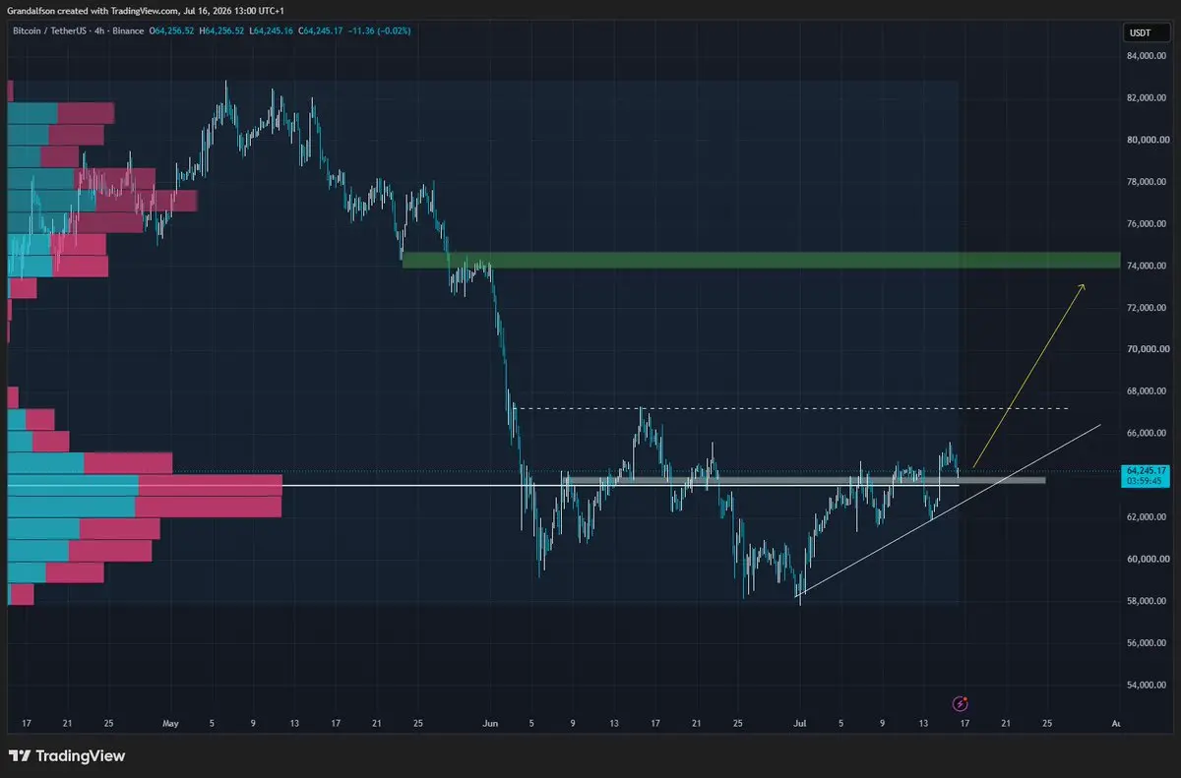Select the green resistance zone rectangle

[x=761, y=261]
